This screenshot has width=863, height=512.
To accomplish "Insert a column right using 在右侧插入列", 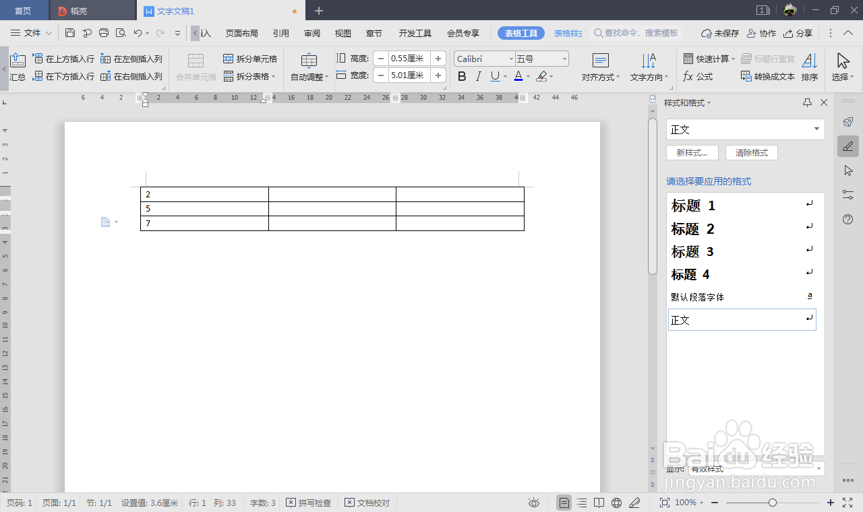I will (x=131, y=77).
